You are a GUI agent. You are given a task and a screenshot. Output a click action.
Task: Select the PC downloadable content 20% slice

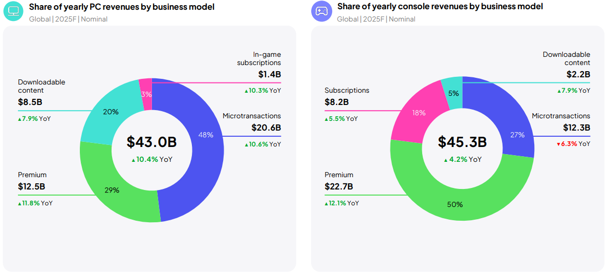click(110, 112)
